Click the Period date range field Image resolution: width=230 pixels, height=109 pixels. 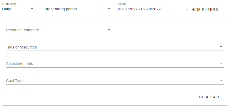(x=144, y=9)
